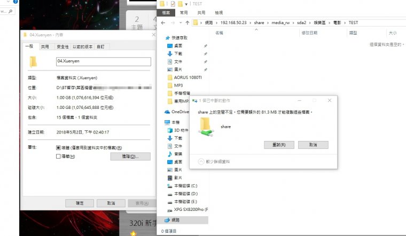Open the MP3 folder in the sidebar

click(x=178, y=85)
